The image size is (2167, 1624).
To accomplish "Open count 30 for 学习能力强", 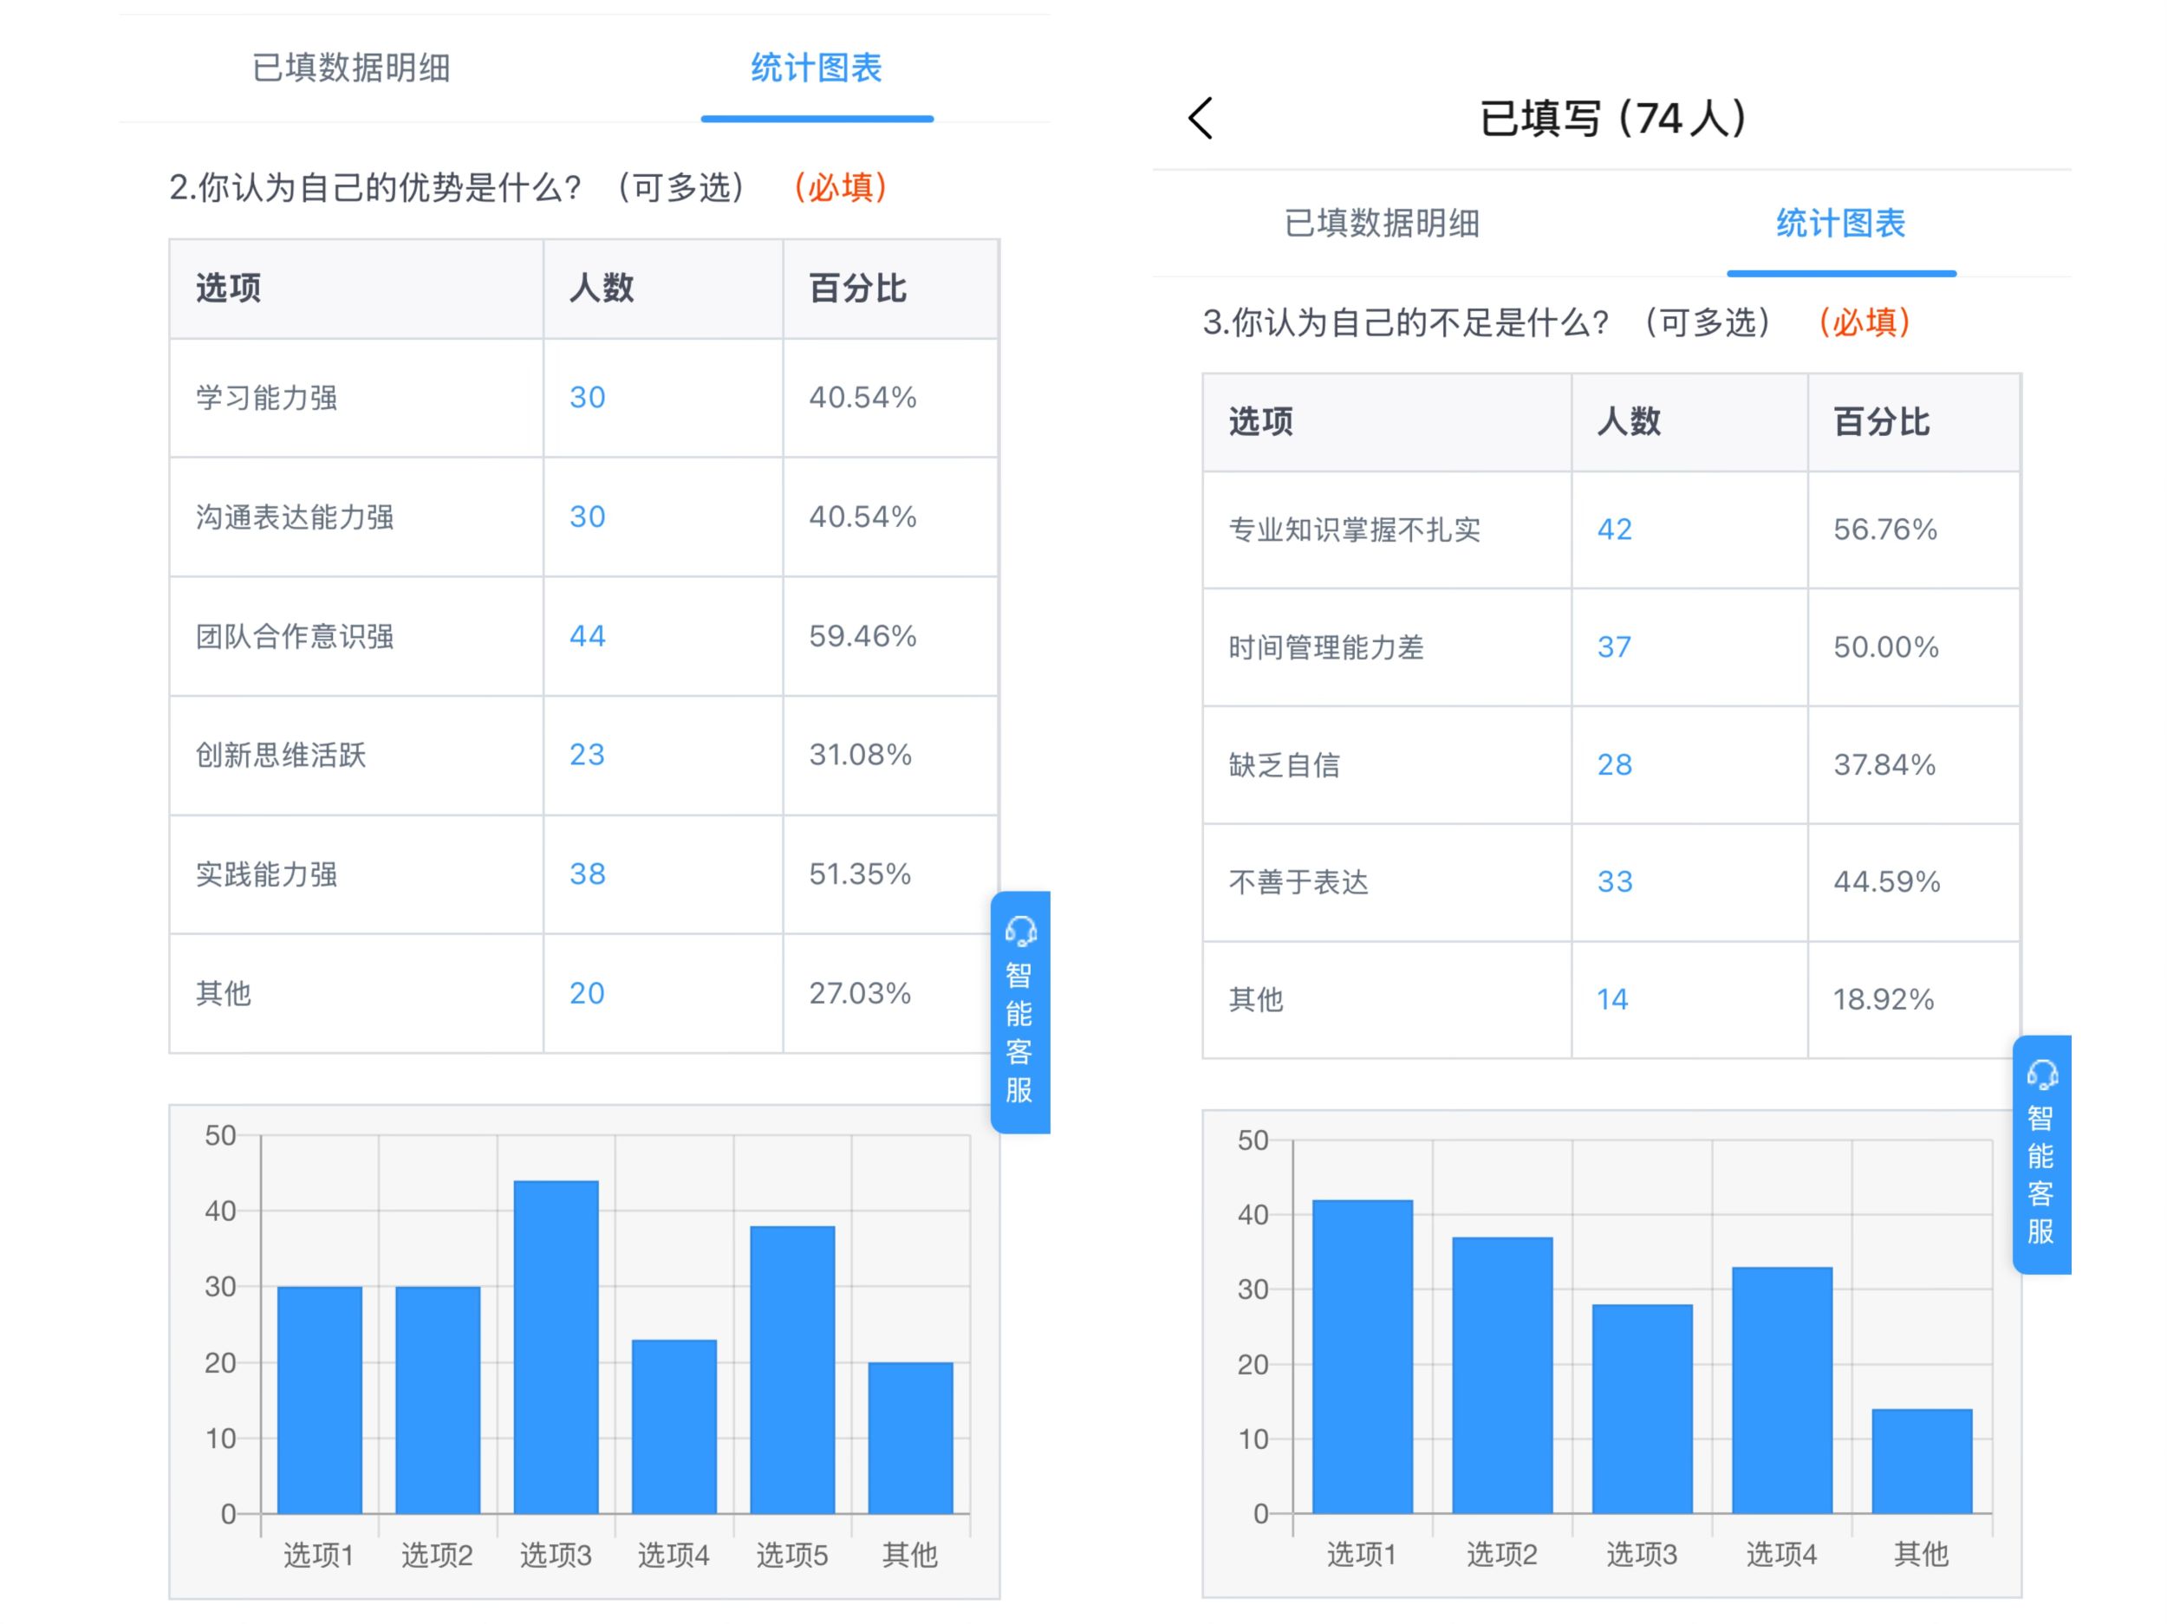I will point(587,397).
